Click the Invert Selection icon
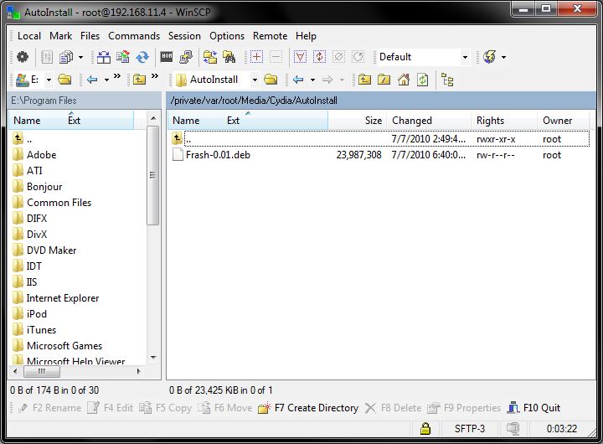 click(x=319, y=57)
